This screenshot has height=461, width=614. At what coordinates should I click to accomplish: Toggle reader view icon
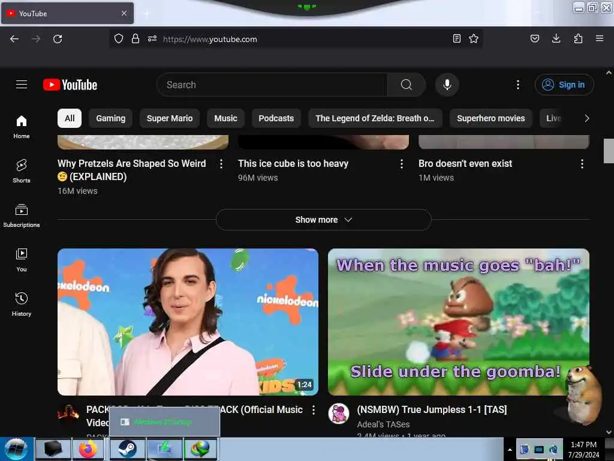456,38
